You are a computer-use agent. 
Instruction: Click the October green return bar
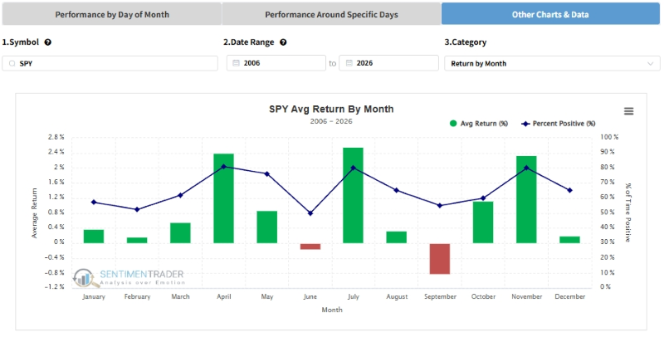click(483, 222)
